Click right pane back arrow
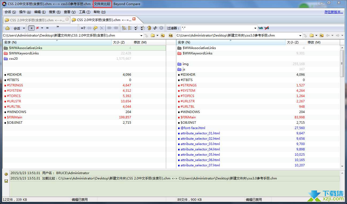Image resolution: width=347 pixels, height=204 pixels. tap(328, 35)
